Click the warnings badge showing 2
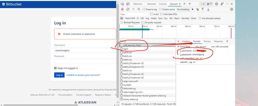 202,4
